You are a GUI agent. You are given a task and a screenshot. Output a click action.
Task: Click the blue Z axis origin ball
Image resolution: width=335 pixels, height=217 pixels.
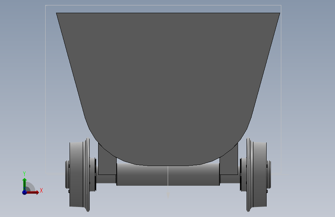pyautogui.click(x=25, y=192)
